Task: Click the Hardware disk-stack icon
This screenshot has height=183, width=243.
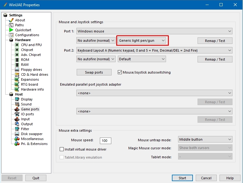Action: (x=11, y=40)
